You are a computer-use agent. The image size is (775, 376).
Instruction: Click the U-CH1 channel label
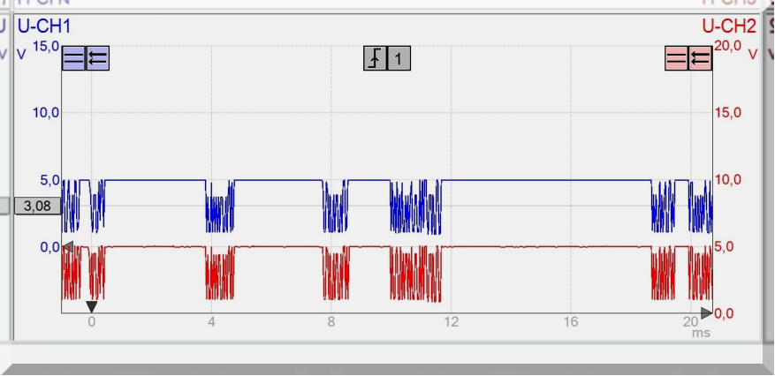[44, 26]
